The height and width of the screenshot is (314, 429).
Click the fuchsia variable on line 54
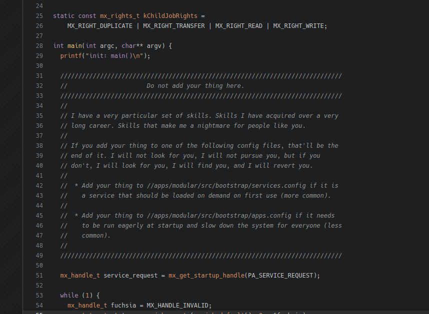123,305
